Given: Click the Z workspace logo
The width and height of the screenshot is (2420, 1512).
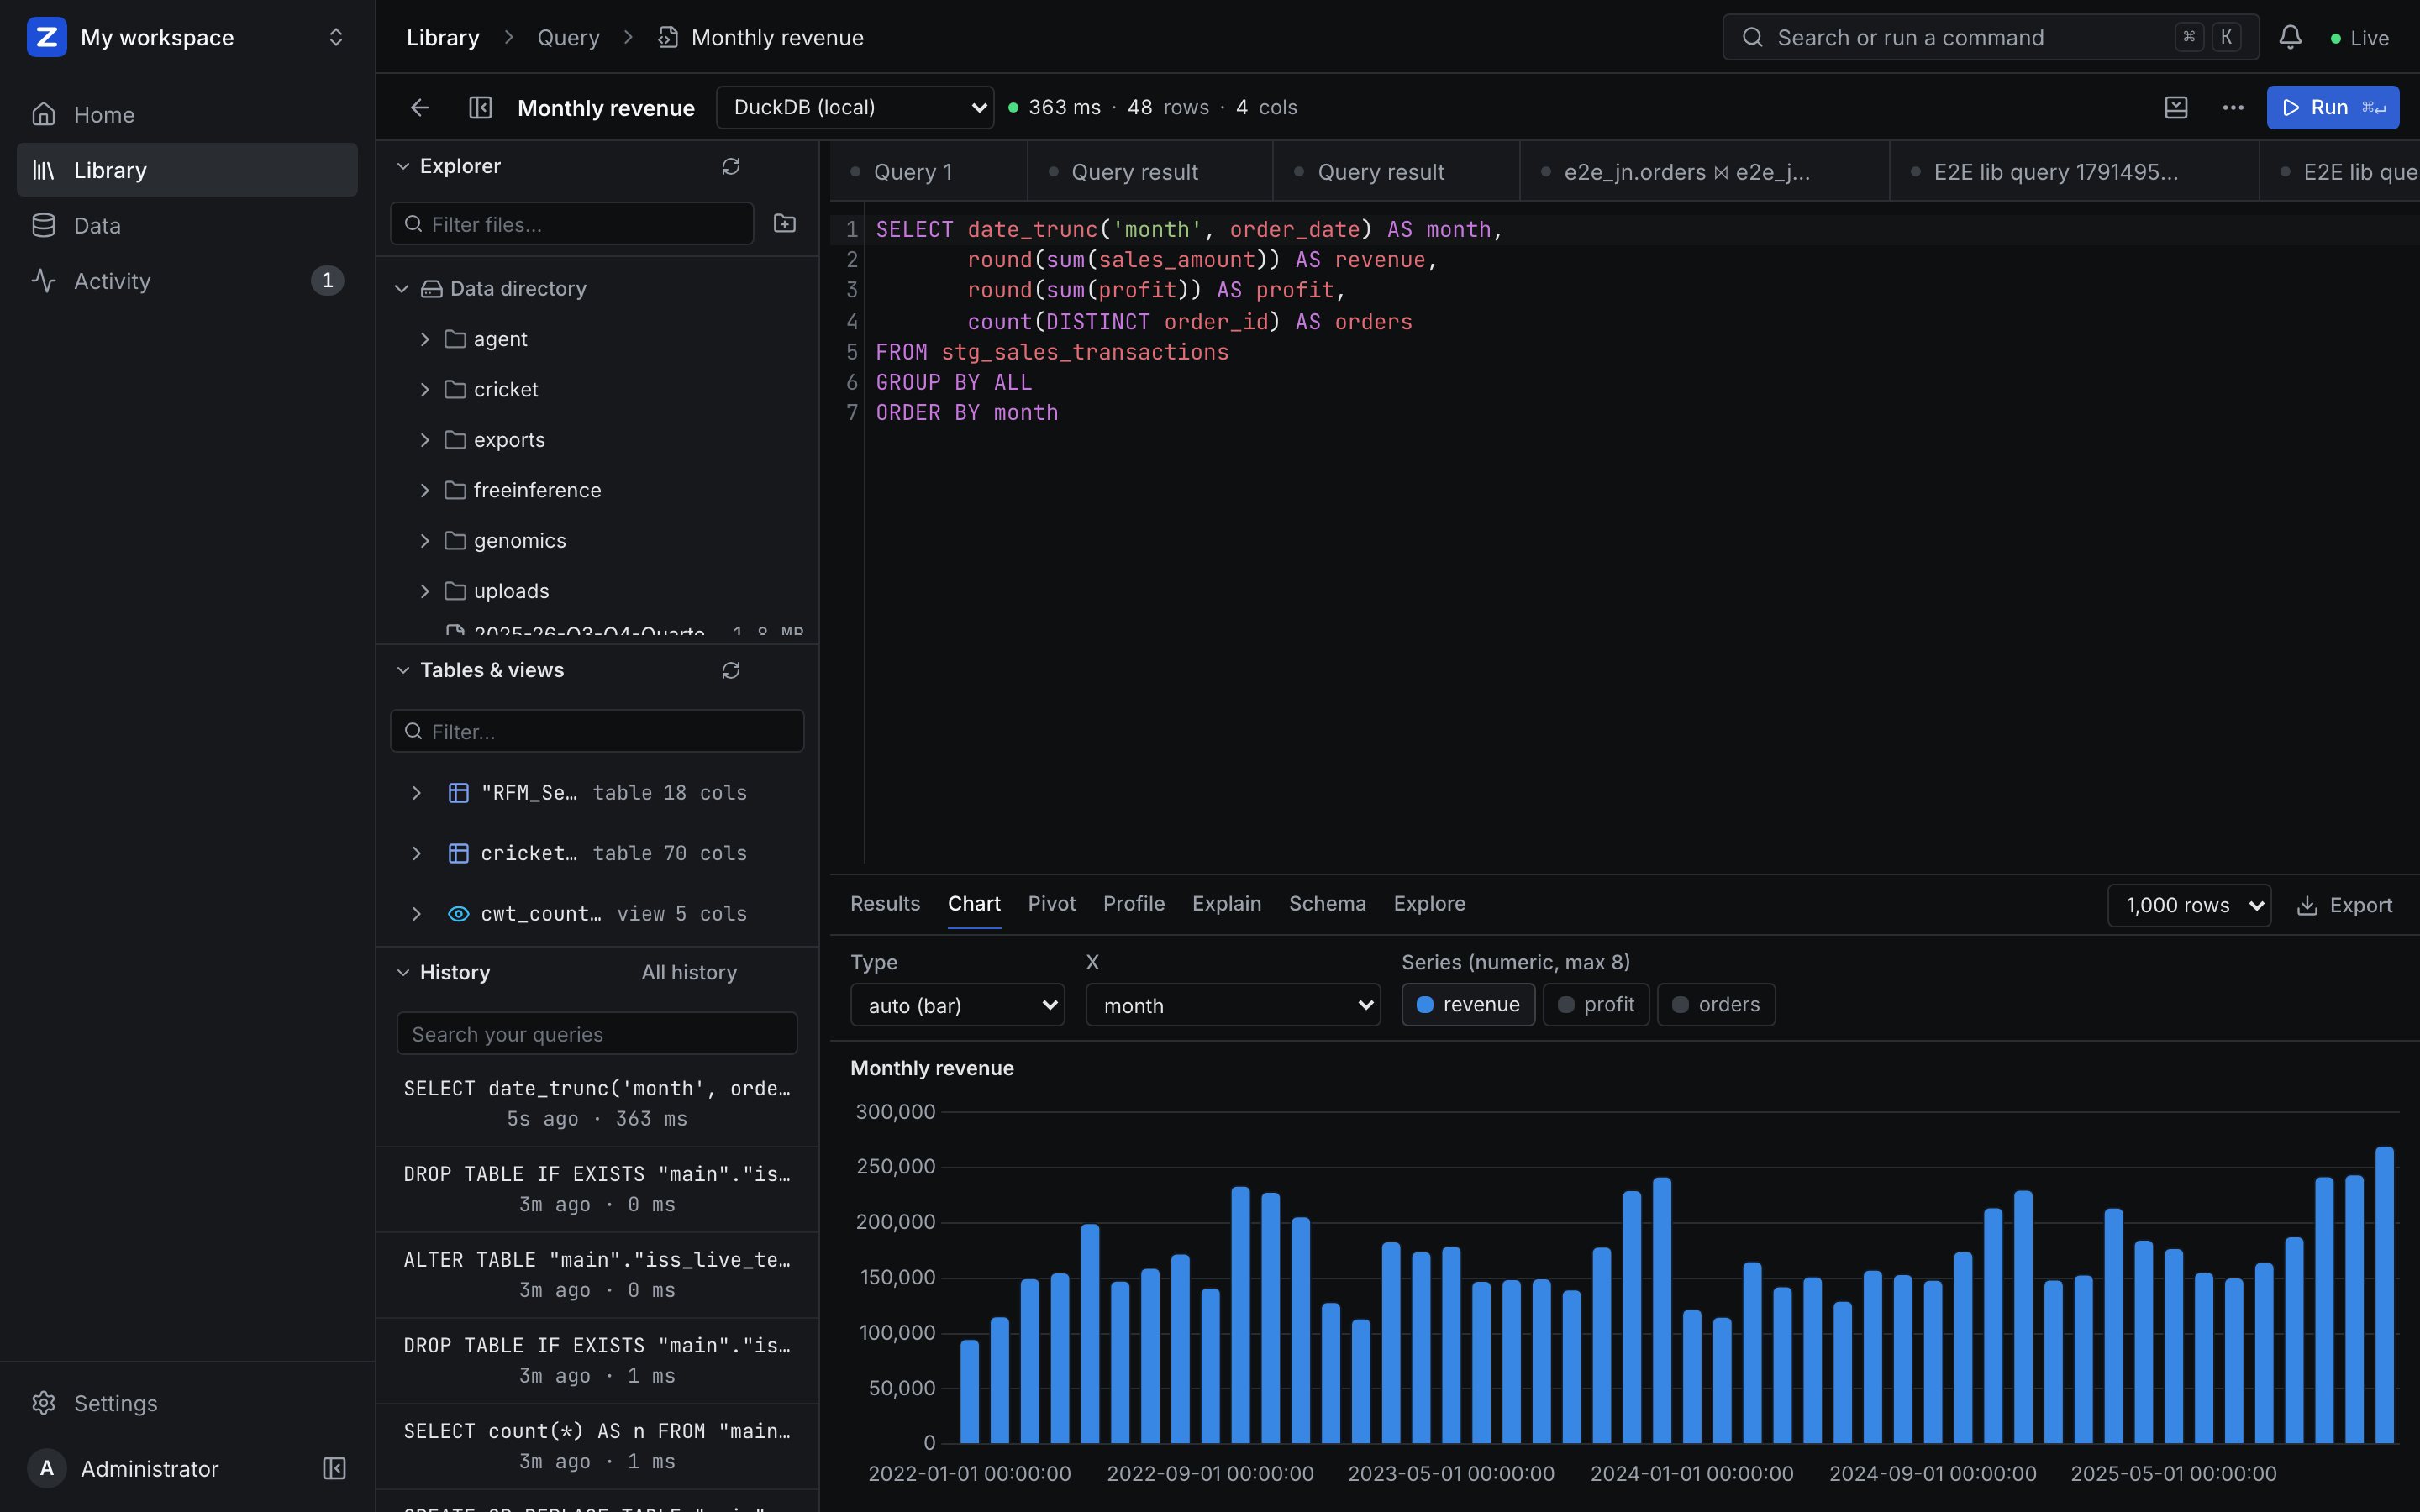Looking at the screenshot, I should click(x=46, y=37).
